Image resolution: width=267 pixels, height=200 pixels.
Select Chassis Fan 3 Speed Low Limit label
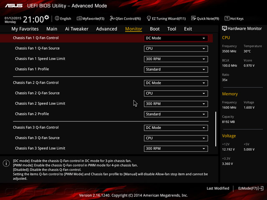click(x=40, y=148)
